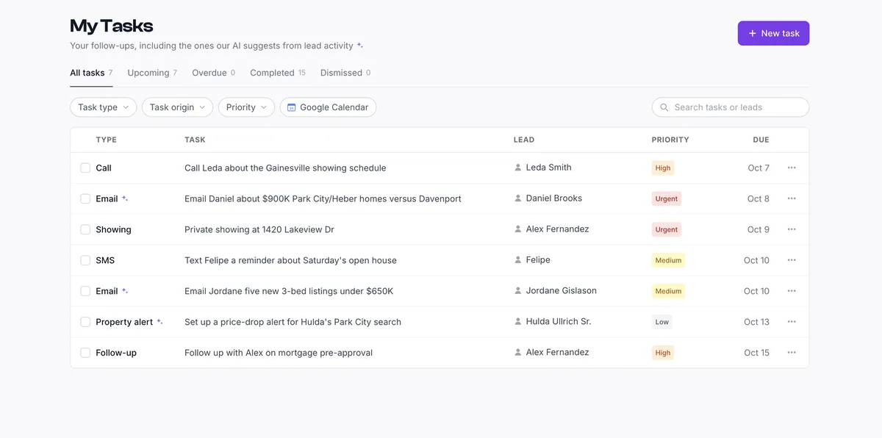Open 'Follow up with Alex on mortgage pre-approval'
The height and width of the screenshot is (438, 882).
279,353
